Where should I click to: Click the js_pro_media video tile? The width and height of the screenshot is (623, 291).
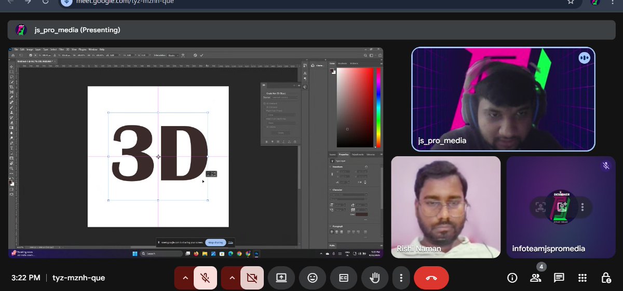pyautogui.click(x=503, y=99)
